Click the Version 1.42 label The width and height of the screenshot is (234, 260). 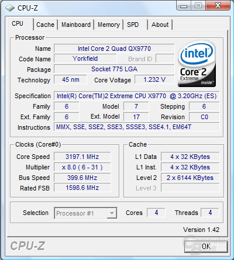[x=201, y=230]
